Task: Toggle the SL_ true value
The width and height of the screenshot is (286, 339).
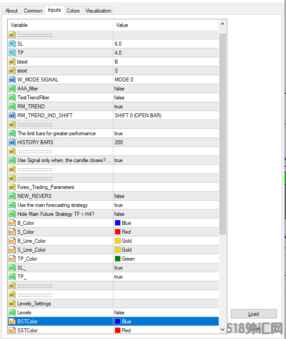Action: 166,268
